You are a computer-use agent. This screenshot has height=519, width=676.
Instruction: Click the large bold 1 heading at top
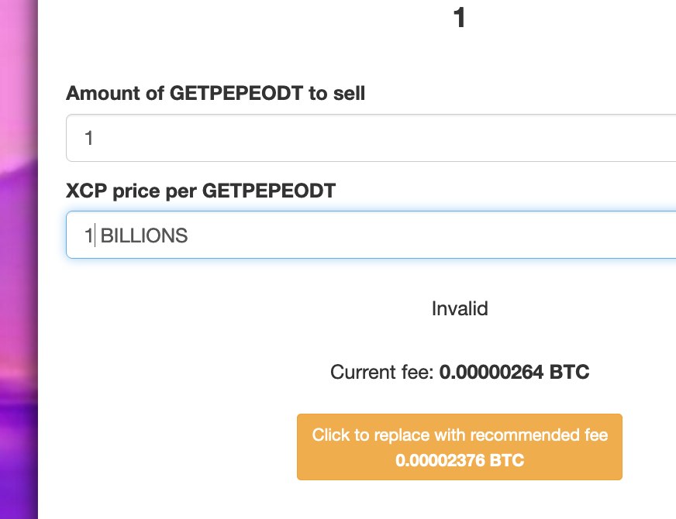pos(460,18)
